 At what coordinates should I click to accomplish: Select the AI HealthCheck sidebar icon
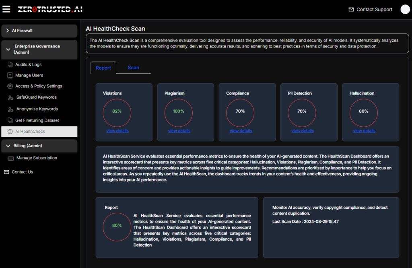coord(9,132)
